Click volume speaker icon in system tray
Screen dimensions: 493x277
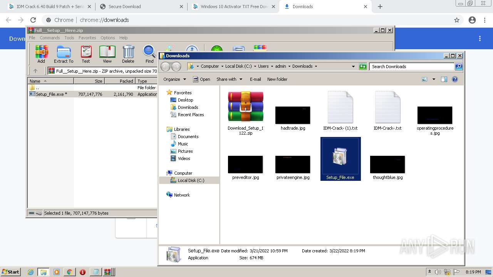coord(438,272)
